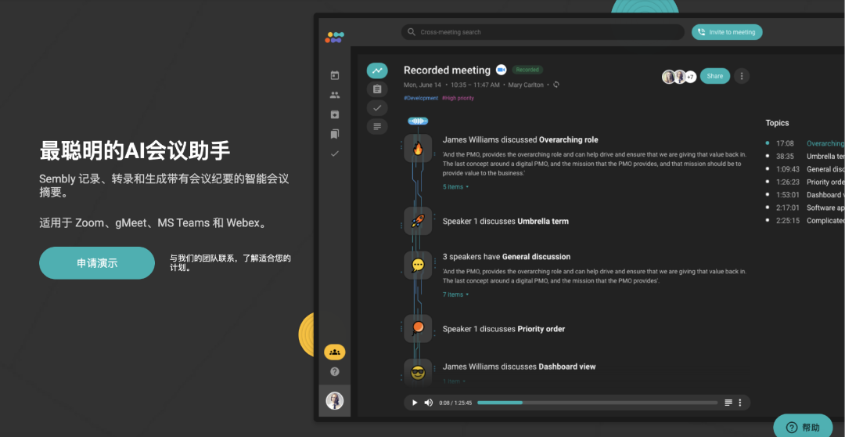Viewport: 845px width, 437px height.
Task: Click the sync icon next to Mary Carlton
Action: [556, 85]
